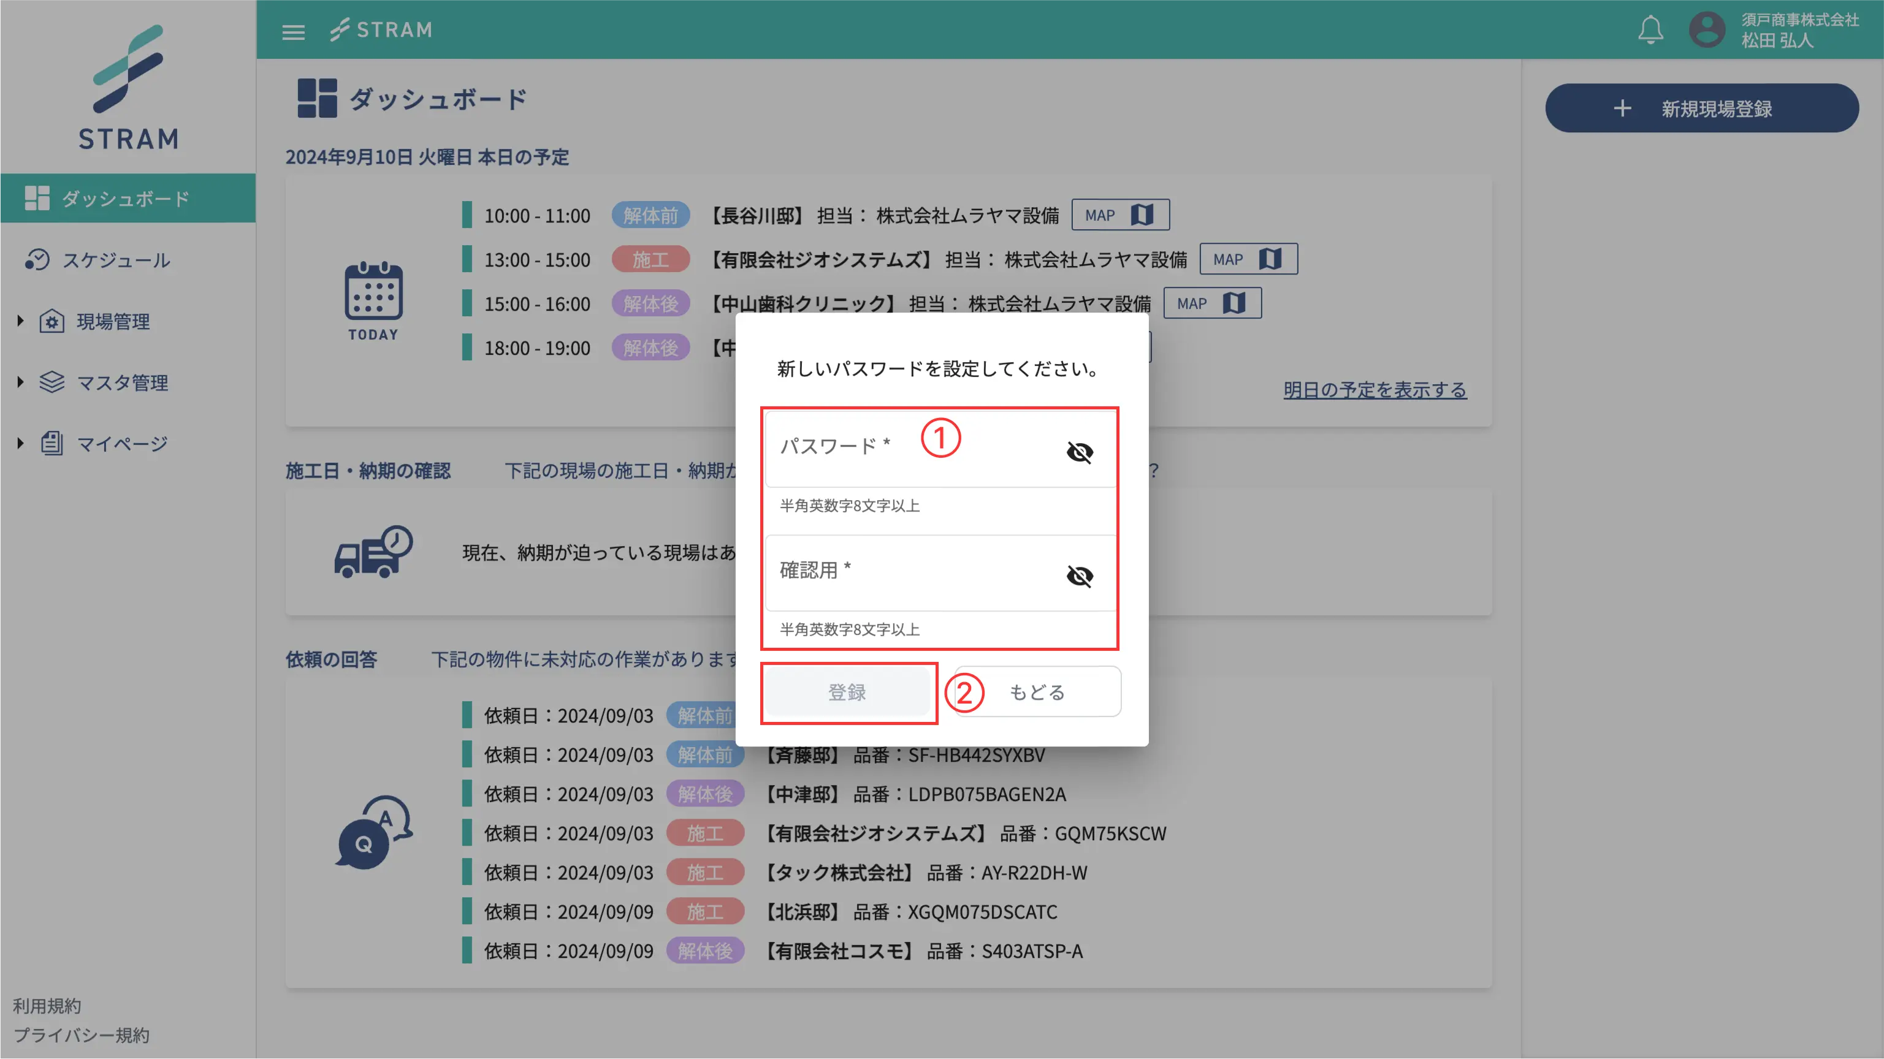Show the hidden password in the first input

click(x=1080, y=452)
